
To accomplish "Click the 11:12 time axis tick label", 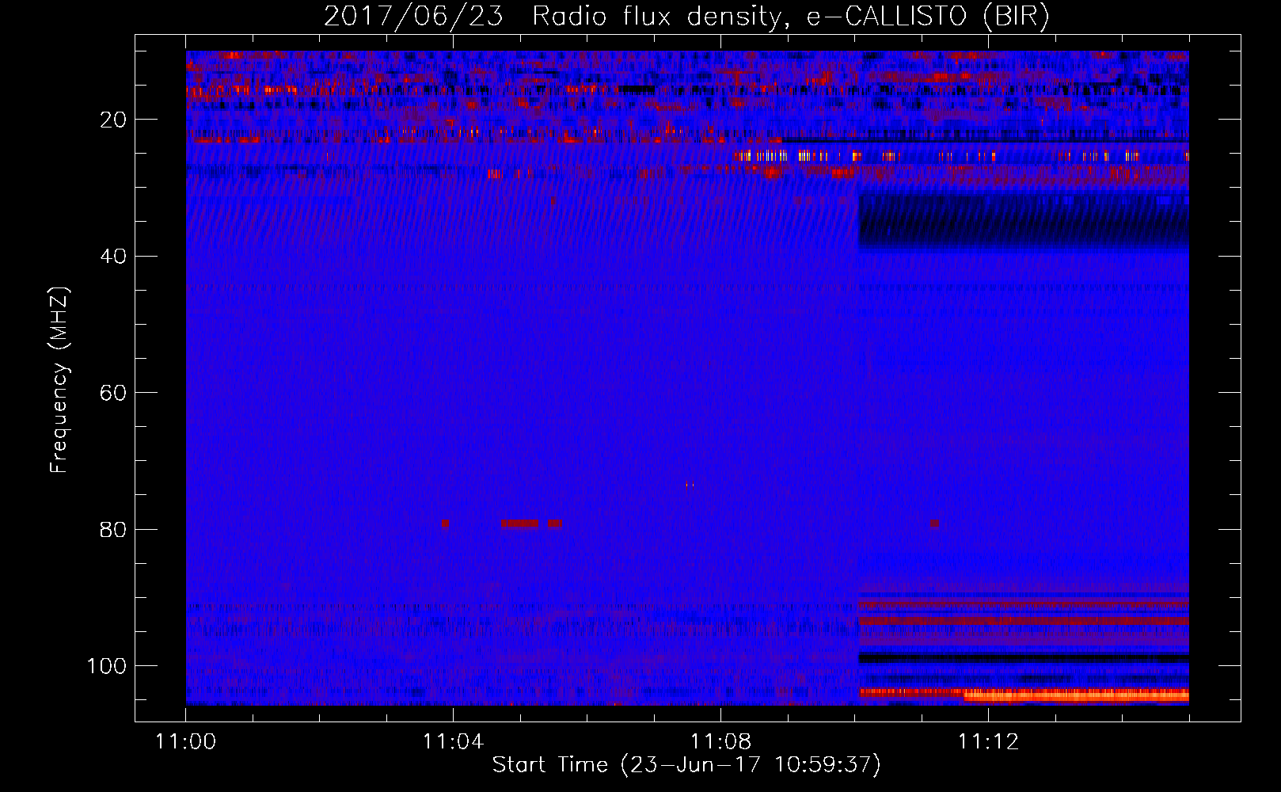I will (988, 742).
